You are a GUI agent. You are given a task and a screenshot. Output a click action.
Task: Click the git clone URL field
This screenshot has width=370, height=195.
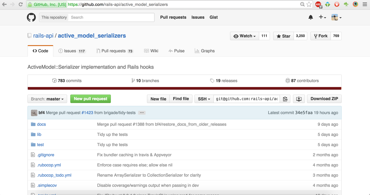coord(247,99)
